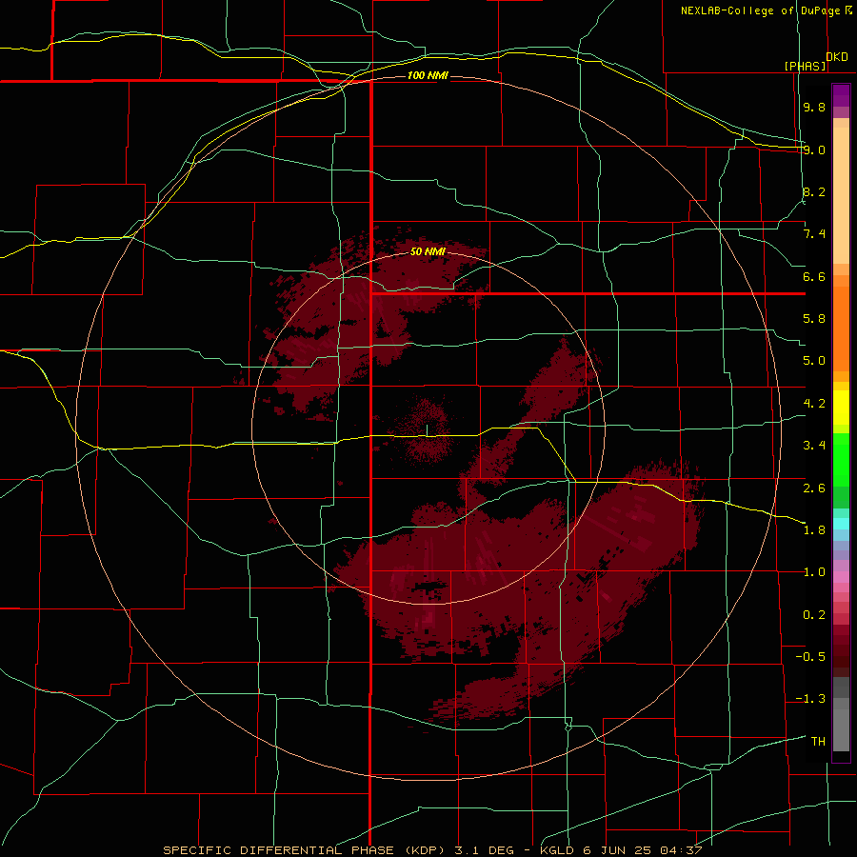Click the radar site marker at the map center

(427, 431)
